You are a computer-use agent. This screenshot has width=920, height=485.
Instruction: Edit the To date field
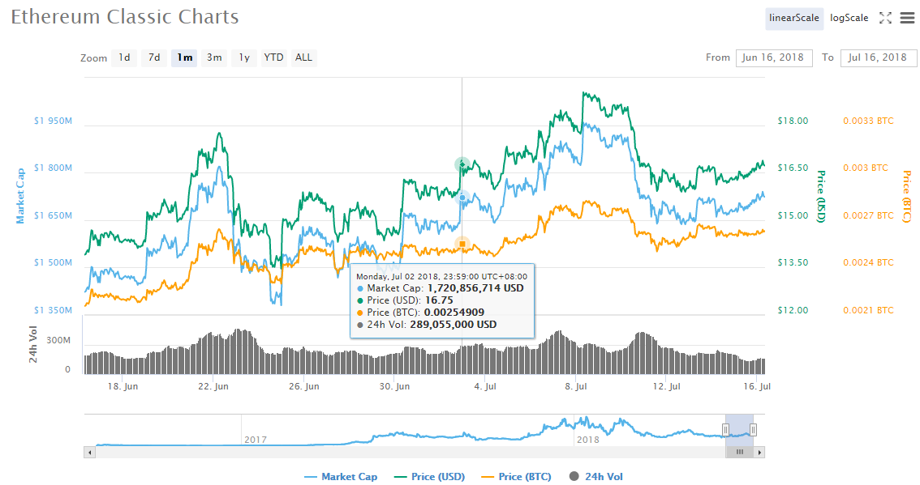pyautogui.click(x=878, y=57)
